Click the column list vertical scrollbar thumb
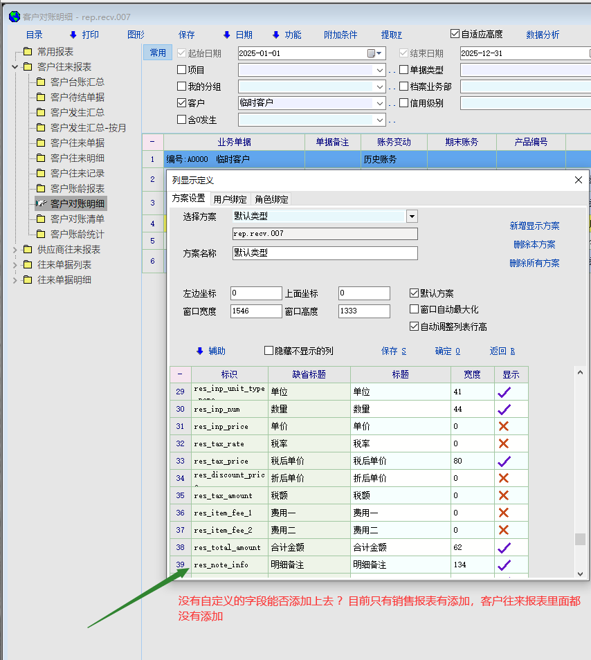591x660 pixels. [580, 539]
